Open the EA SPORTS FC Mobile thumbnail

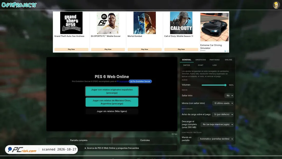click(x=108, y=23)
